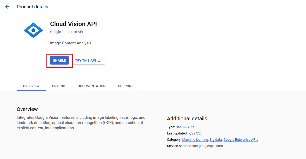Enable the Cloud Vision API
The image size is (306, 159).
(59, 61)
